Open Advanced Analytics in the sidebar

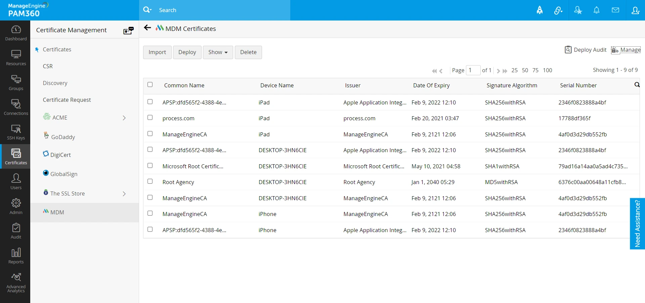16,283
